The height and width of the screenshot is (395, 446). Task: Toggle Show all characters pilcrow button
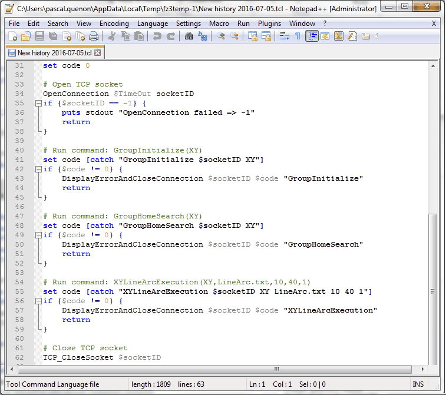click(298, 36)
